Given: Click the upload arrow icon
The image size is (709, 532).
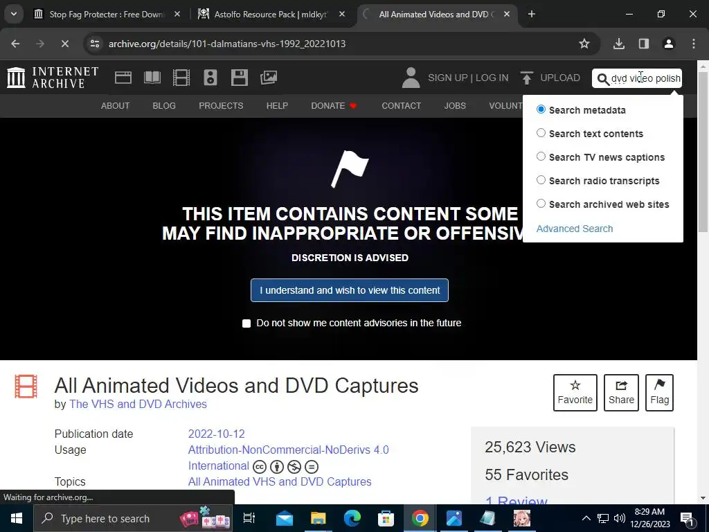Looking at the screenshot, I should coord(526,78).
